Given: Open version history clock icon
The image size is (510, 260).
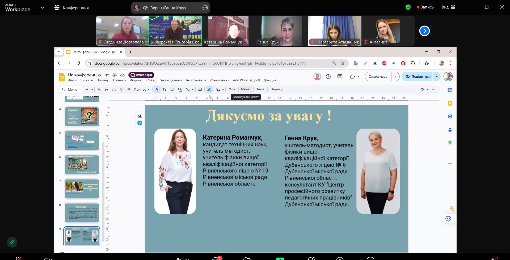Looking at the screenshot, I should coord(328,77).
